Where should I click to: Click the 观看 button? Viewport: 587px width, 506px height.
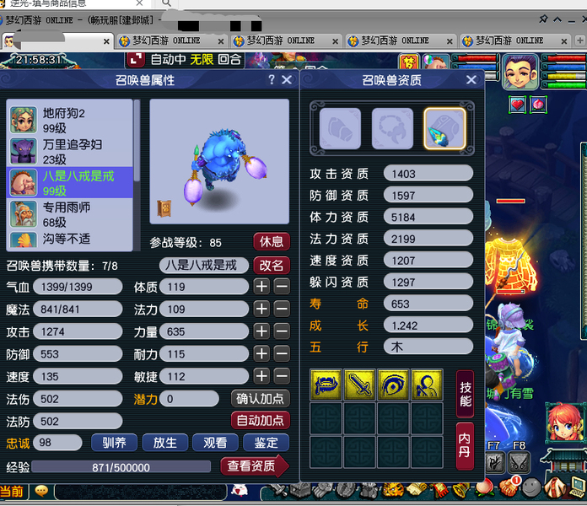215,443
